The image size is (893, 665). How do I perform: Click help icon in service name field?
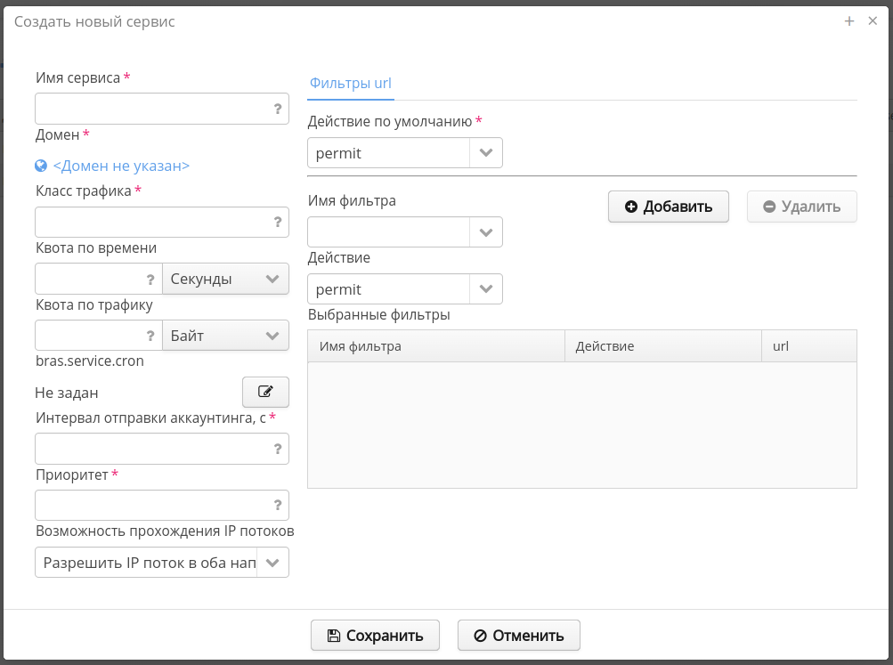[278, 109]
